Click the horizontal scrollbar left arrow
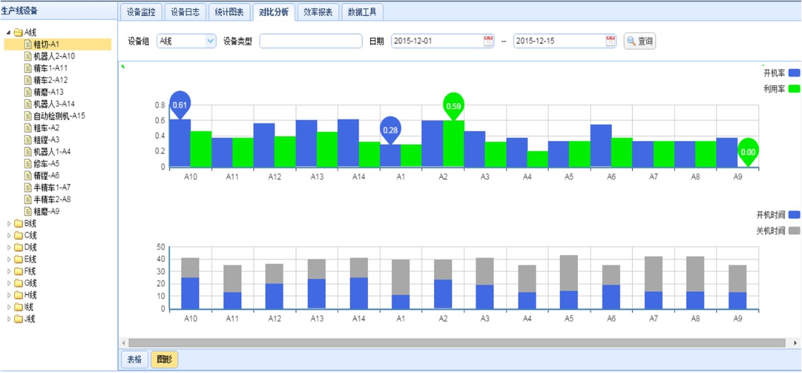The image size is (802, 373). tap(124, 342)
